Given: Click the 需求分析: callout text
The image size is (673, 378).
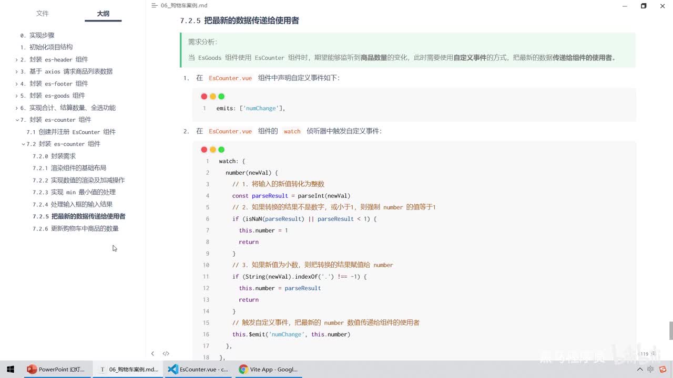Looking at the screenshot, I should coord(202,42).
